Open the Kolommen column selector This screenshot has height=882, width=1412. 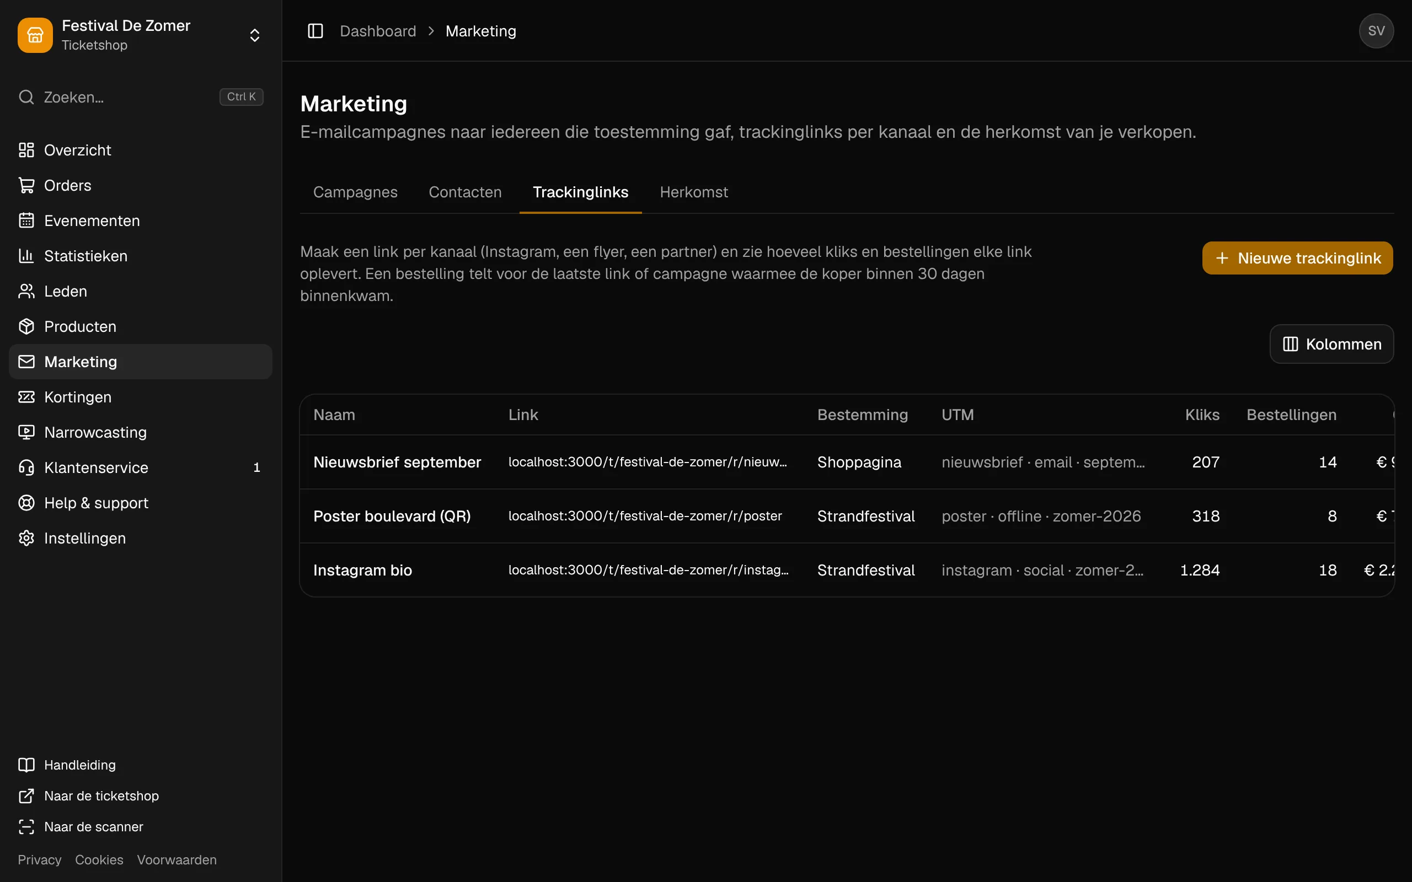tap(1331, 344)
